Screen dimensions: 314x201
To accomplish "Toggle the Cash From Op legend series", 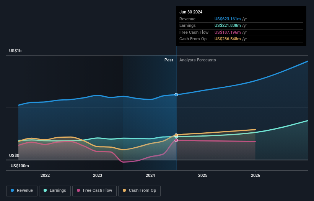I will 139,191.
